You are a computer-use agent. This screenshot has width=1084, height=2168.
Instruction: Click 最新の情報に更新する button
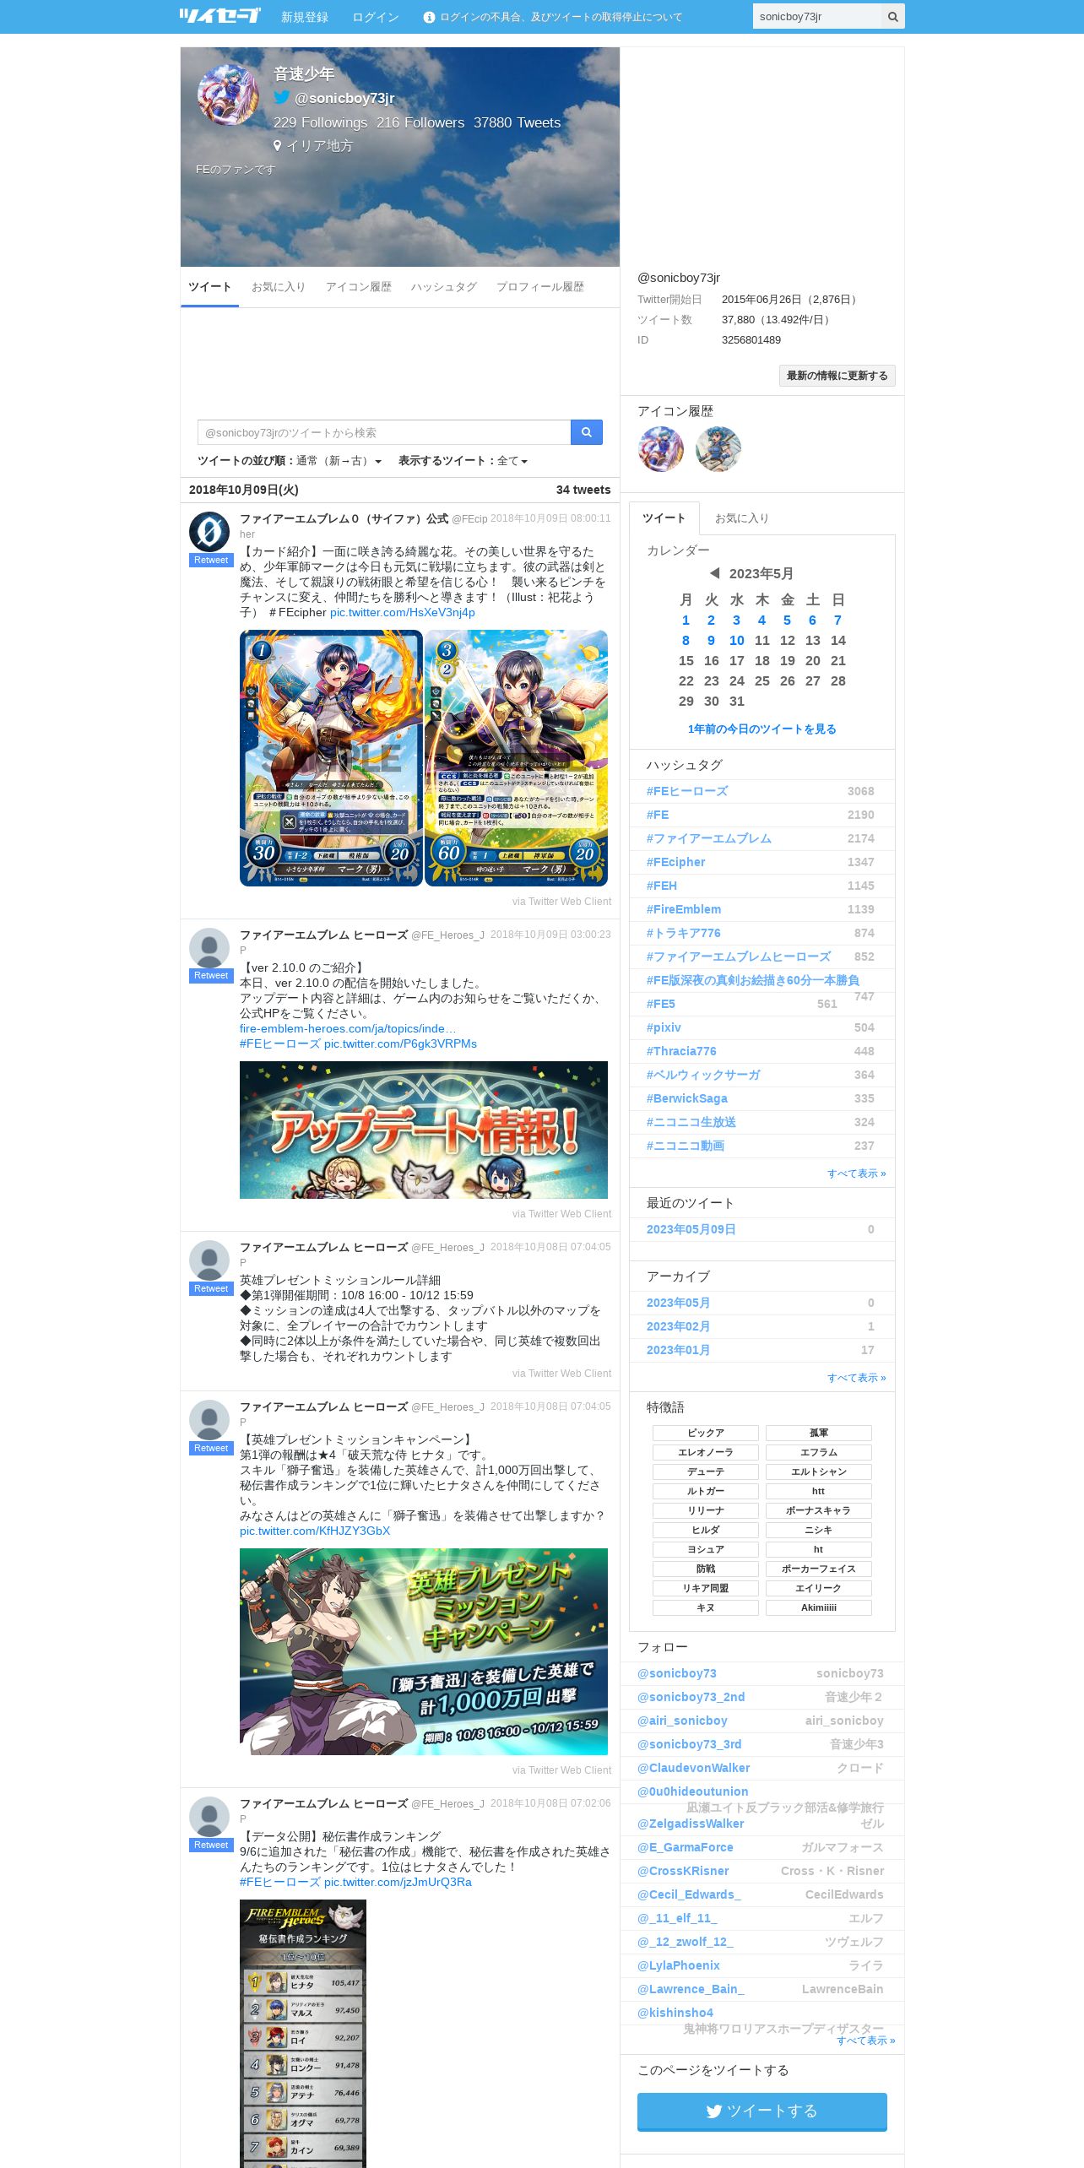point(837,376)
